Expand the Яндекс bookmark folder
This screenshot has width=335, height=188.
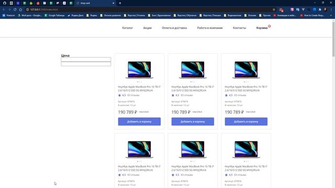[x=92, y=15]
